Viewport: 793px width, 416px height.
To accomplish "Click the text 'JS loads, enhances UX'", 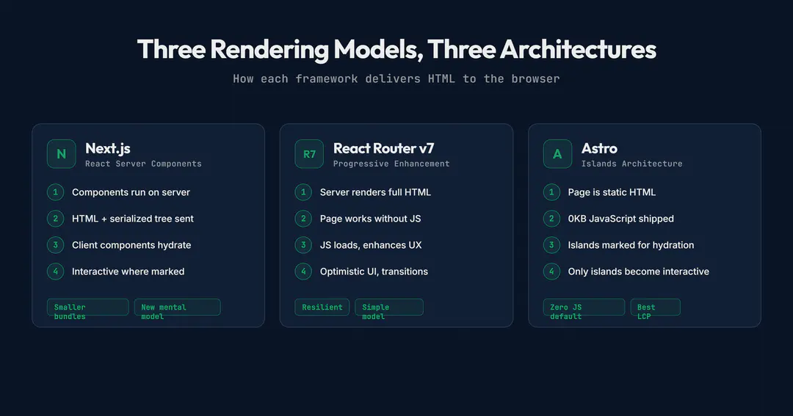I will (x=371, y=245).
